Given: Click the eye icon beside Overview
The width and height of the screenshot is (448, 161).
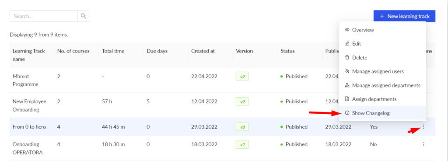Looking at the screenshot, I should [347, 30].
